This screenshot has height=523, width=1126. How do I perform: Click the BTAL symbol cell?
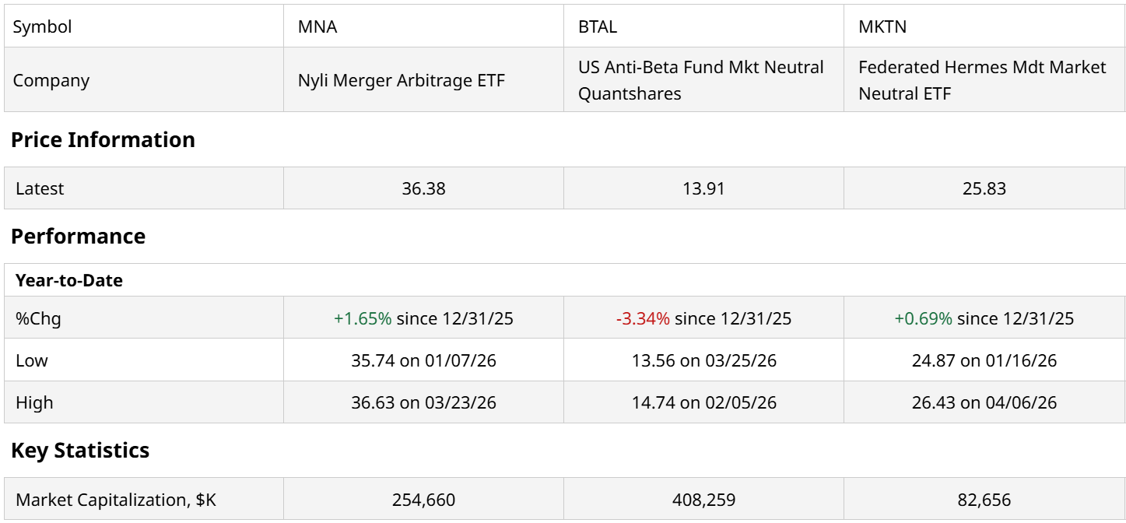[x=598, y=26]
